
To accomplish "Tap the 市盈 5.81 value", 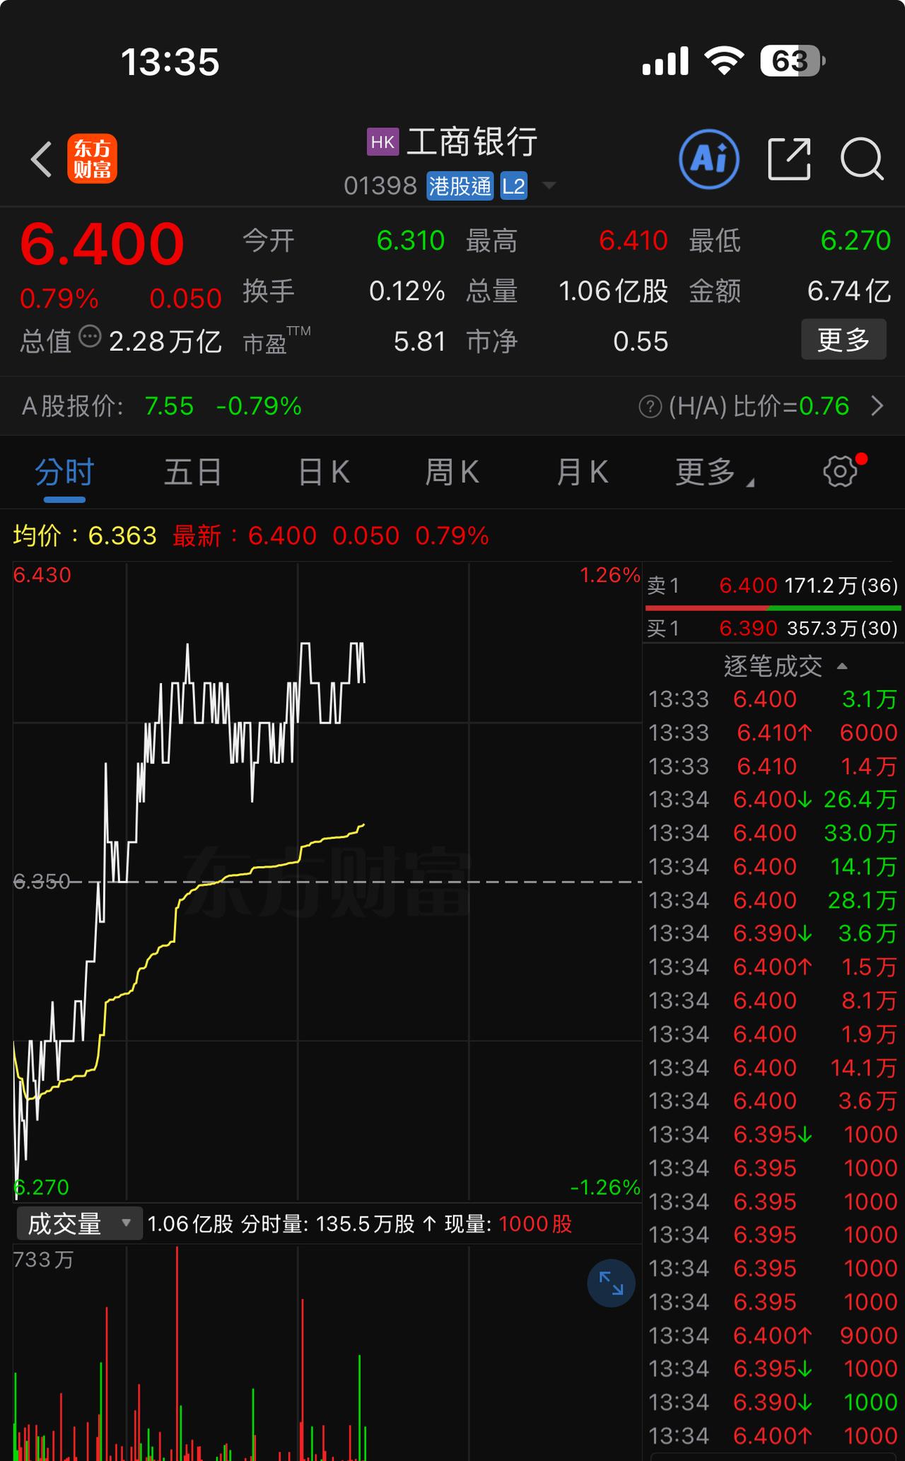I will pos(420,342).
